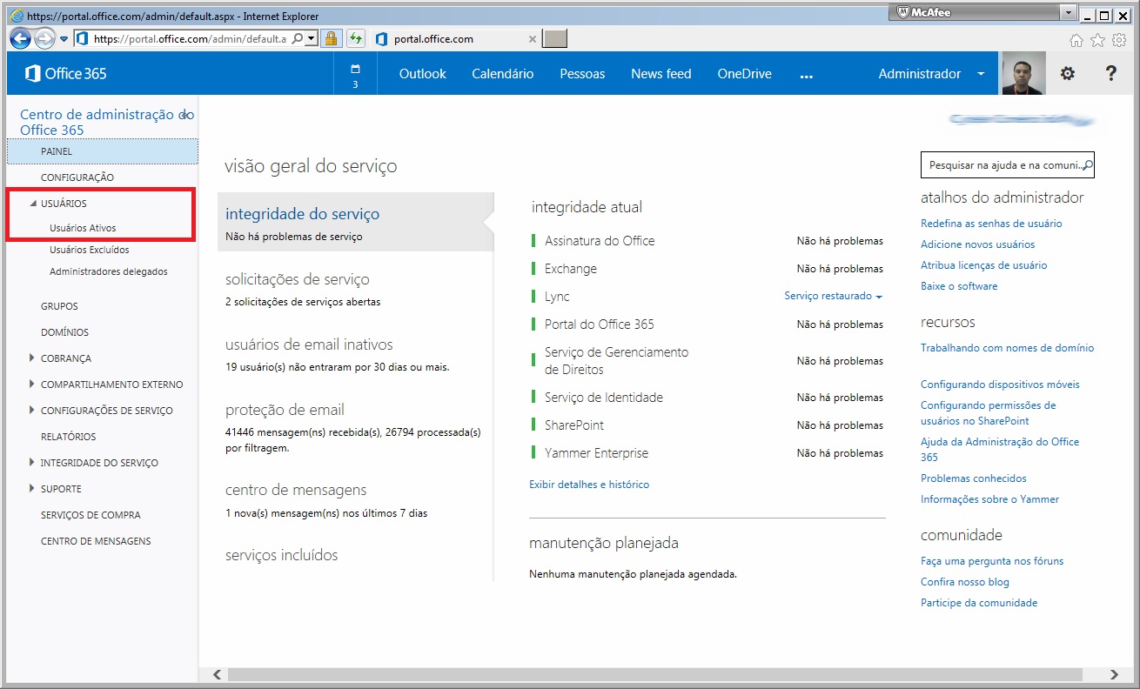The height and width of the screenshot is (689, 1140).
Task: Open News feed in the top navigation
Action: [x=661, y=74]
